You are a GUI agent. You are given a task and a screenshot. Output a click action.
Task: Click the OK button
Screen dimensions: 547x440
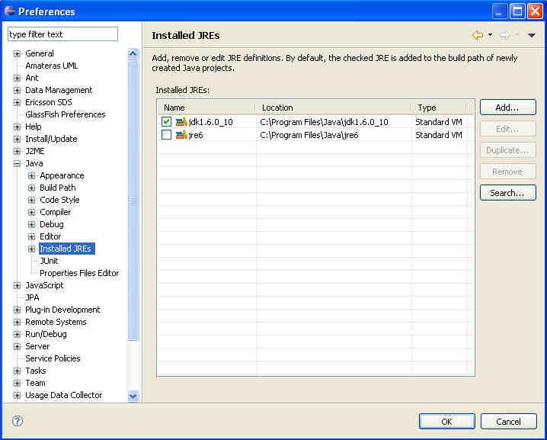tap(447, 422)
